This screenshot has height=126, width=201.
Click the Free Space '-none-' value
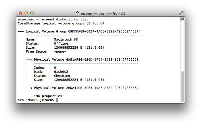click(x=60, y=51)
